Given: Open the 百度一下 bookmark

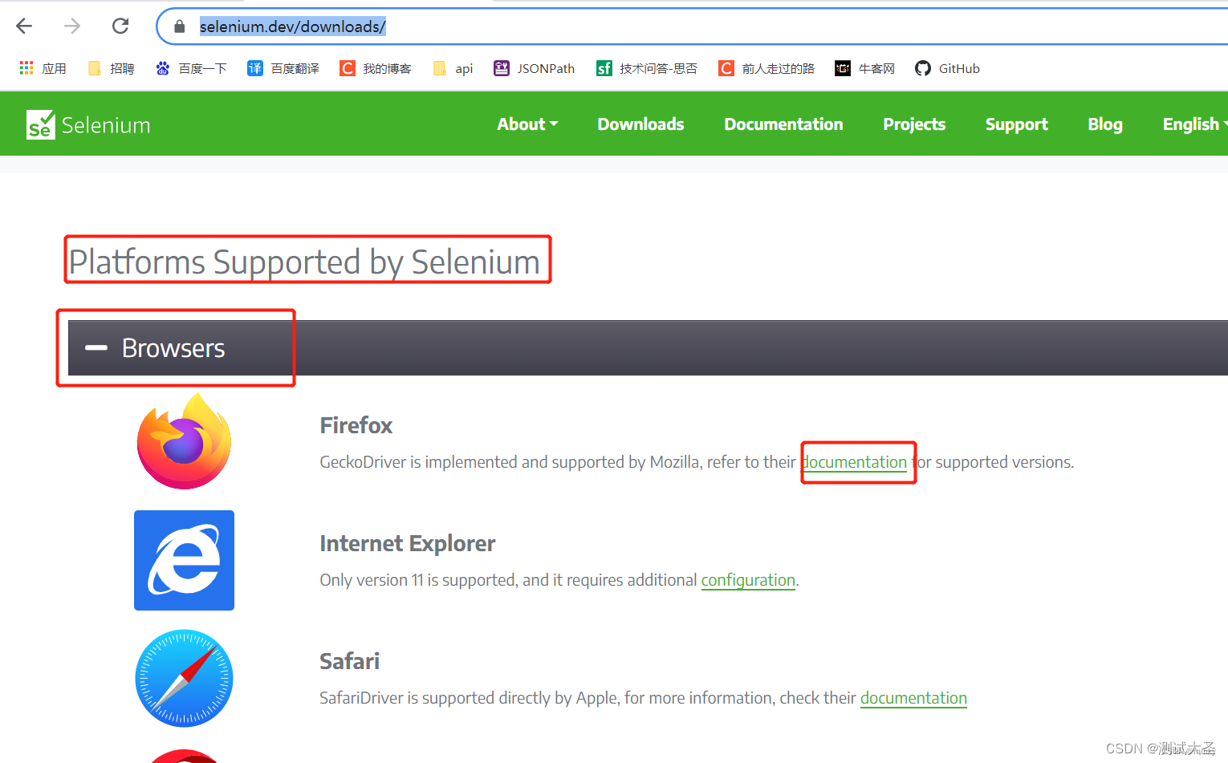Looking at the screenshot, I should pos(191,68).
